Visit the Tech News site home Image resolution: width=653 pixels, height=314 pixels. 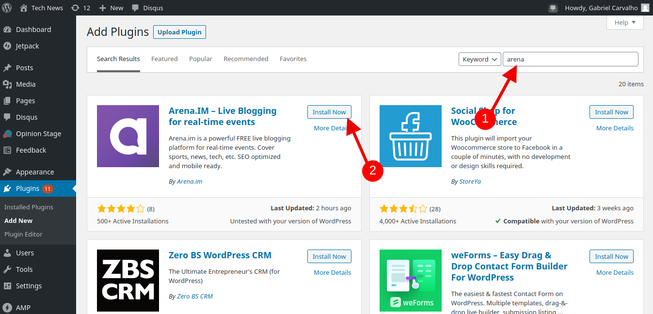(42, 8)
